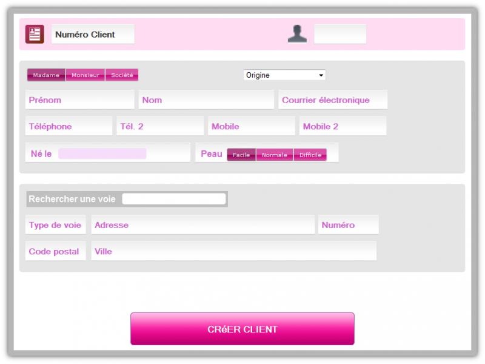Click the Numéro Client field
485x364 pixels.
(x=93, y=35)
